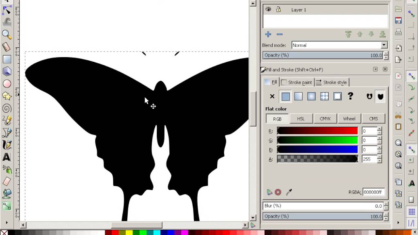Select the Tweak objects tool
418x235 pixels.
click(x=7, y=22)
